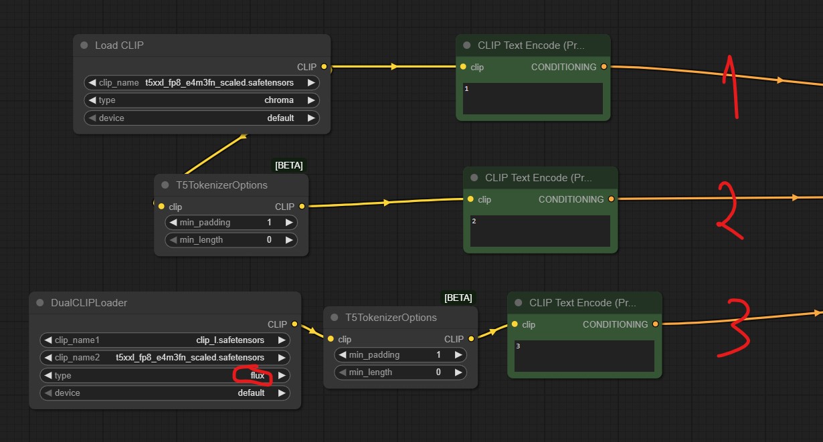Decrease min_length in upper T5TokenizerOptions
823x442 pixels.
click(173, 239)
